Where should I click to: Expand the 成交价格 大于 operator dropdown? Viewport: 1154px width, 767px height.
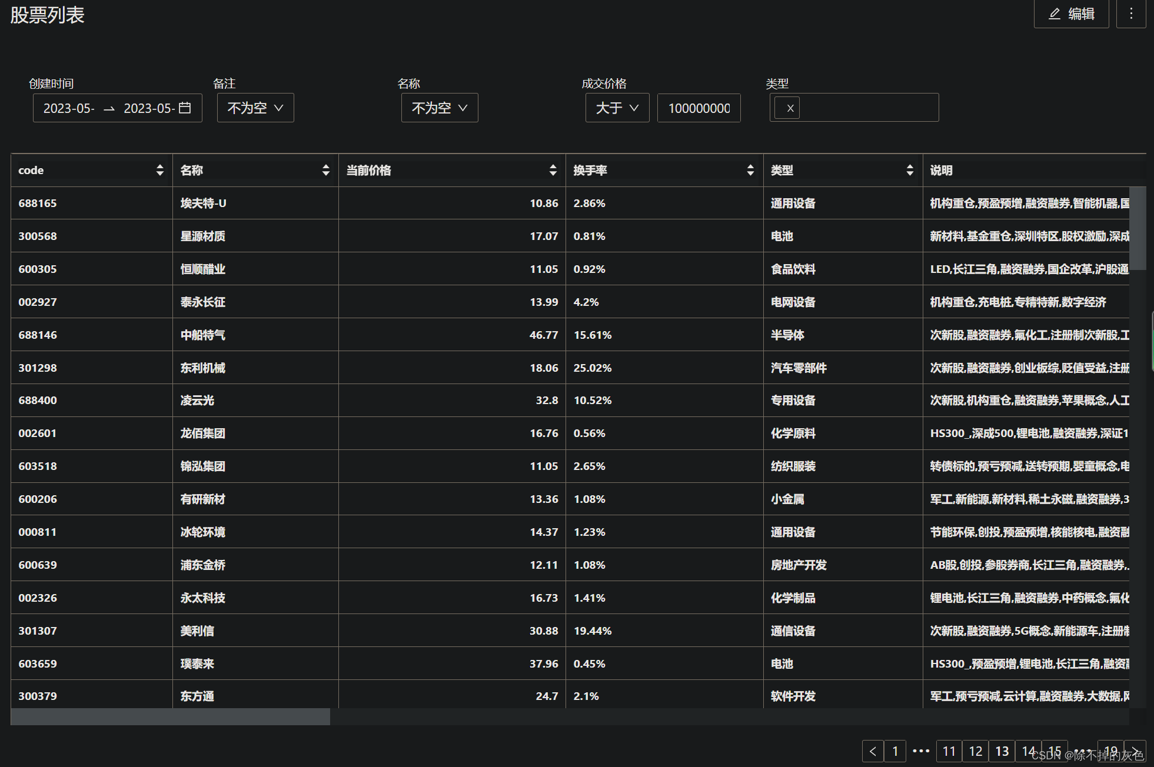(617, 108)
